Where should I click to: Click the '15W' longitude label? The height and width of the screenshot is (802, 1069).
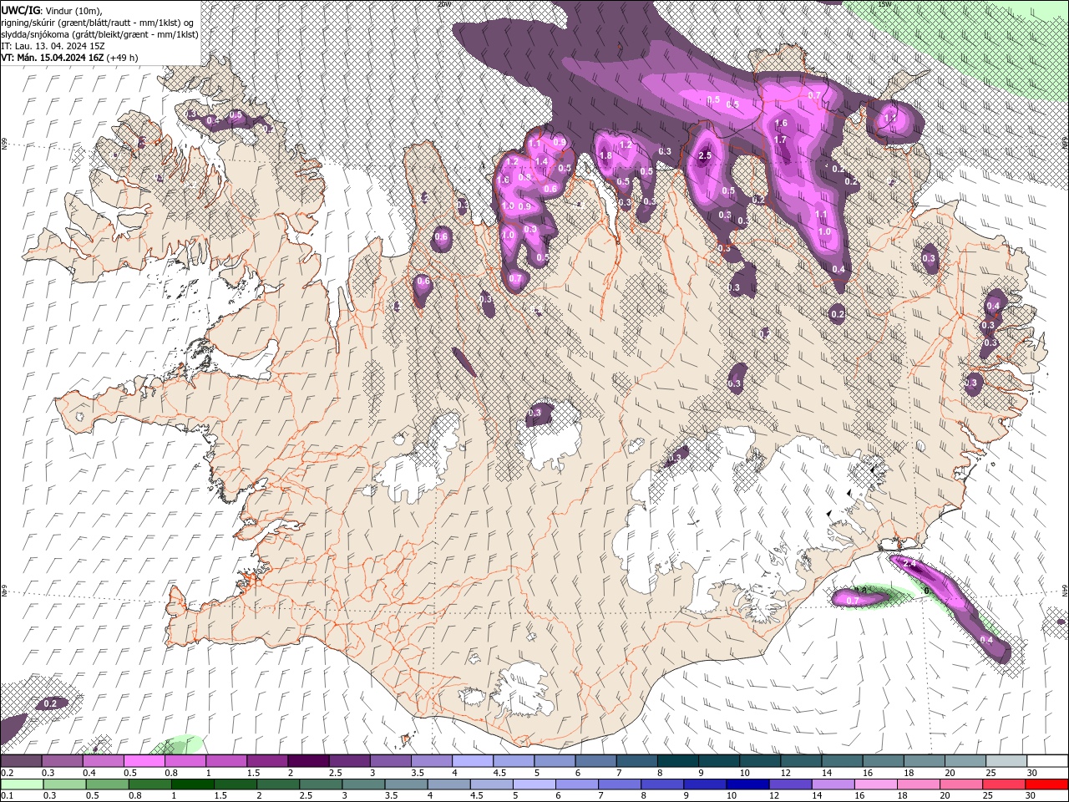coord(884,4)
